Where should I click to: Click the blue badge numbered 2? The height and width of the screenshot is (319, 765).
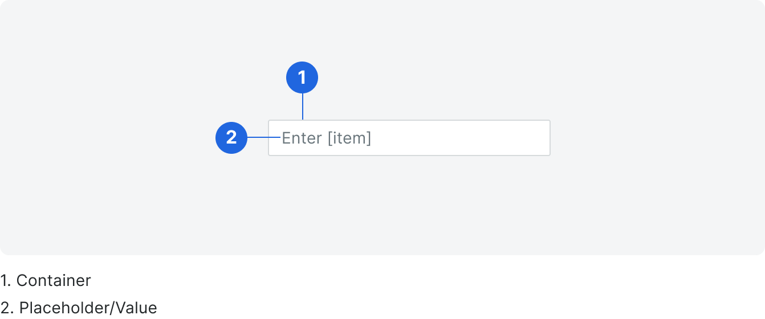(231, 138)
